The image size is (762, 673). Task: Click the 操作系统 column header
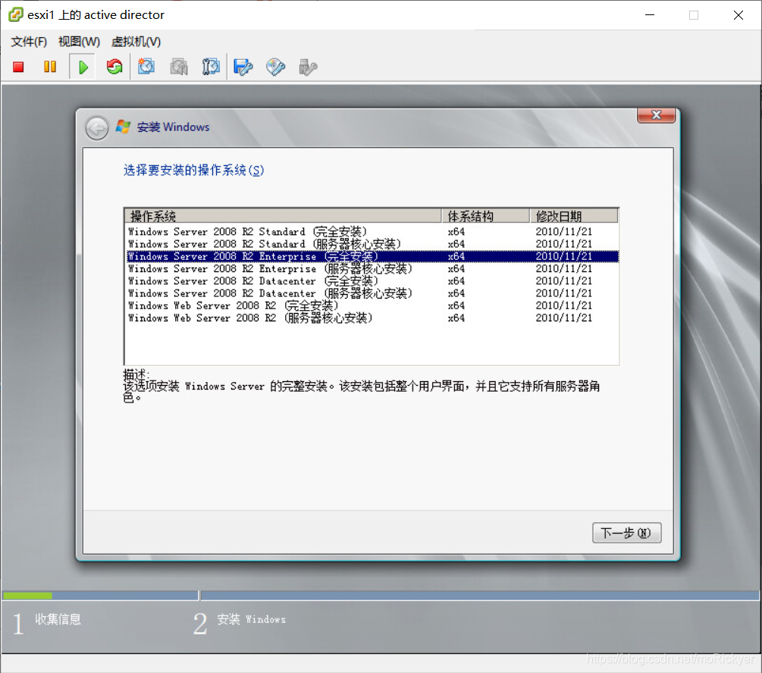point(283,216)
